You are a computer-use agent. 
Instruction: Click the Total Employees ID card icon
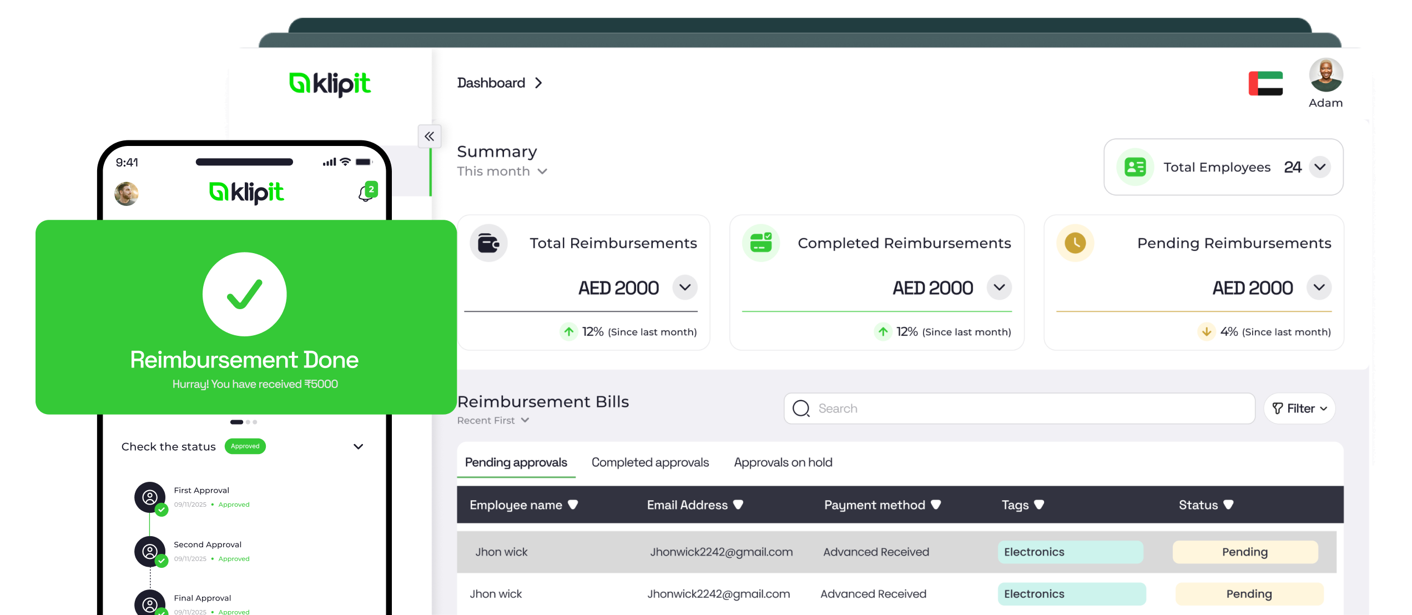[x=1135, y=167]
